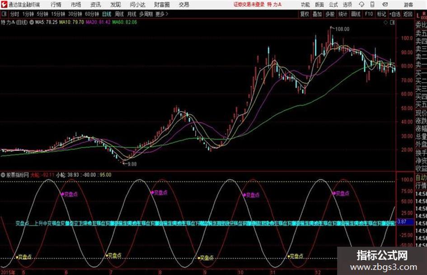This screenshot has height=275, width=427.
Task: Open the mail envelope icon
Action: click(x=385, y=5)
